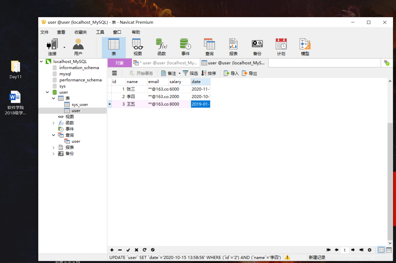Click the 导出 export button

(249, 73)
